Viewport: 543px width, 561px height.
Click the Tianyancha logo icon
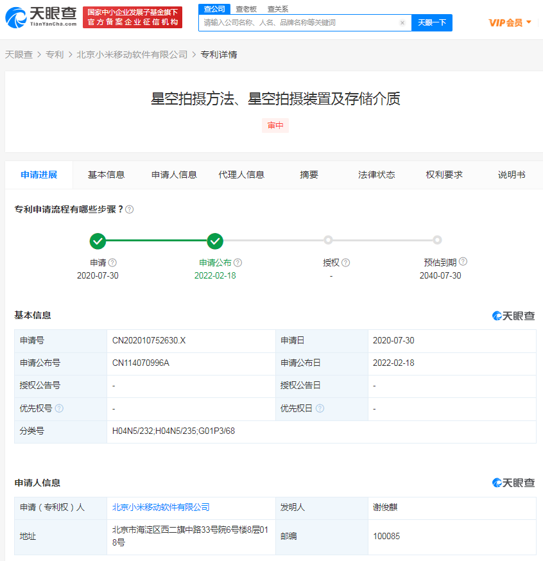coord(16,16)
